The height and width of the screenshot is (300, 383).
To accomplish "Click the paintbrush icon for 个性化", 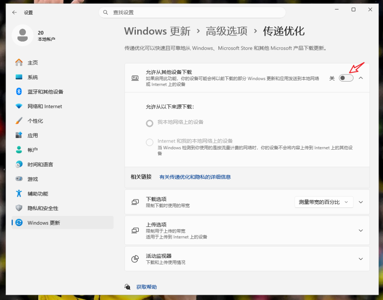I will [x=19, y=121].
